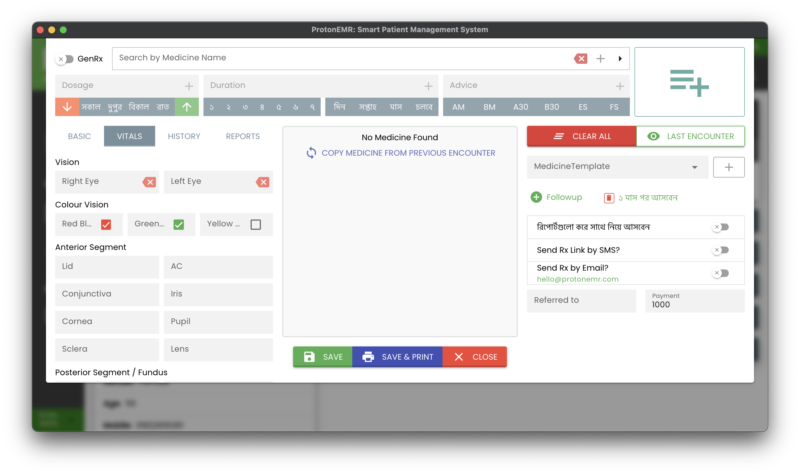Click plus button beside MedicineTemplate
The height and width of the screenshot is (474, 800).
coord(728,167)
